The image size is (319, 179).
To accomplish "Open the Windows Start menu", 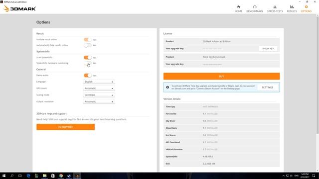I will [x=4, y=176].
